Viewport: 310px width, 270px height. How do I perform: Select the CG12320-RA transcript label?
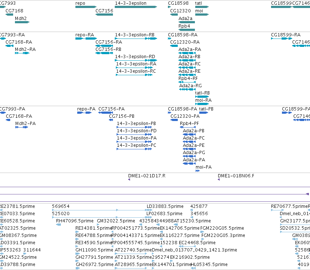[x=185, y=42]
